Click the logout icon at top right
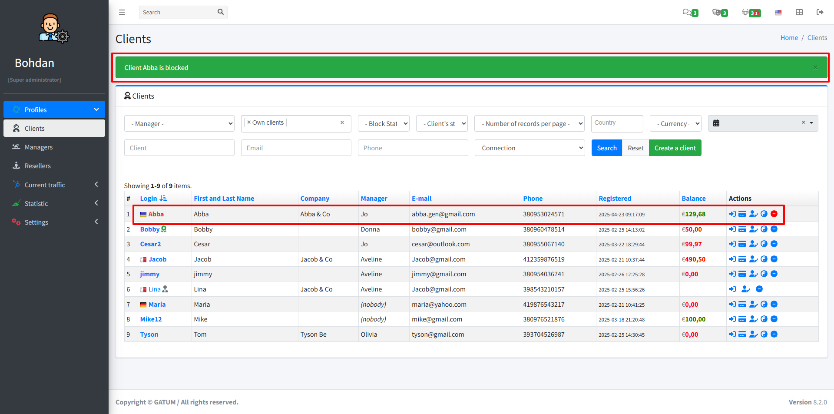 point(820,12)
